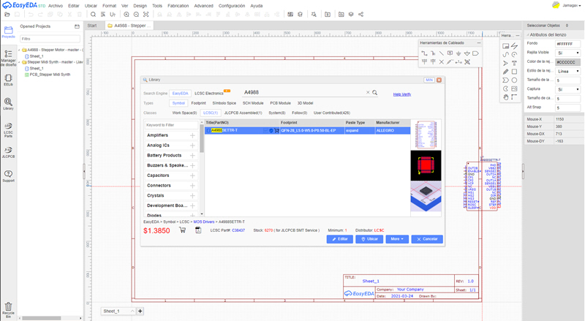Expand the Battery Products category

coord(192,156)
